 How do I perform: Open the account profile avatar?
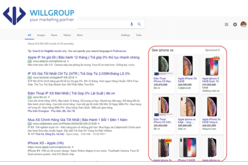(243, 24)
